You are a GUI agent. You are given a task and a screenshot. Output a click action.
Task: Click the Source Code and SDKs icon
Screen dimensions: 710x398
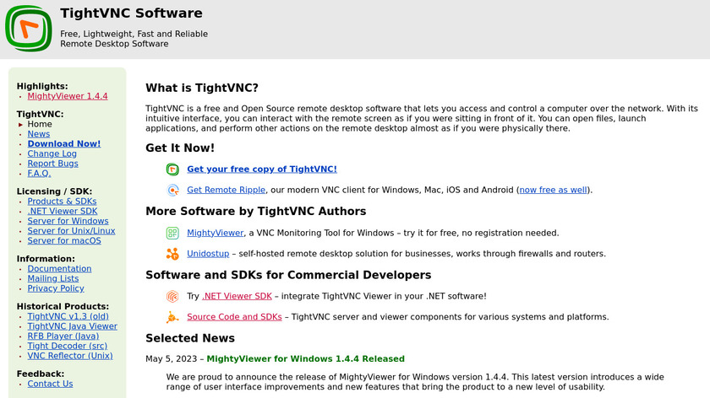pyautogui.click(x=172, y=317)
